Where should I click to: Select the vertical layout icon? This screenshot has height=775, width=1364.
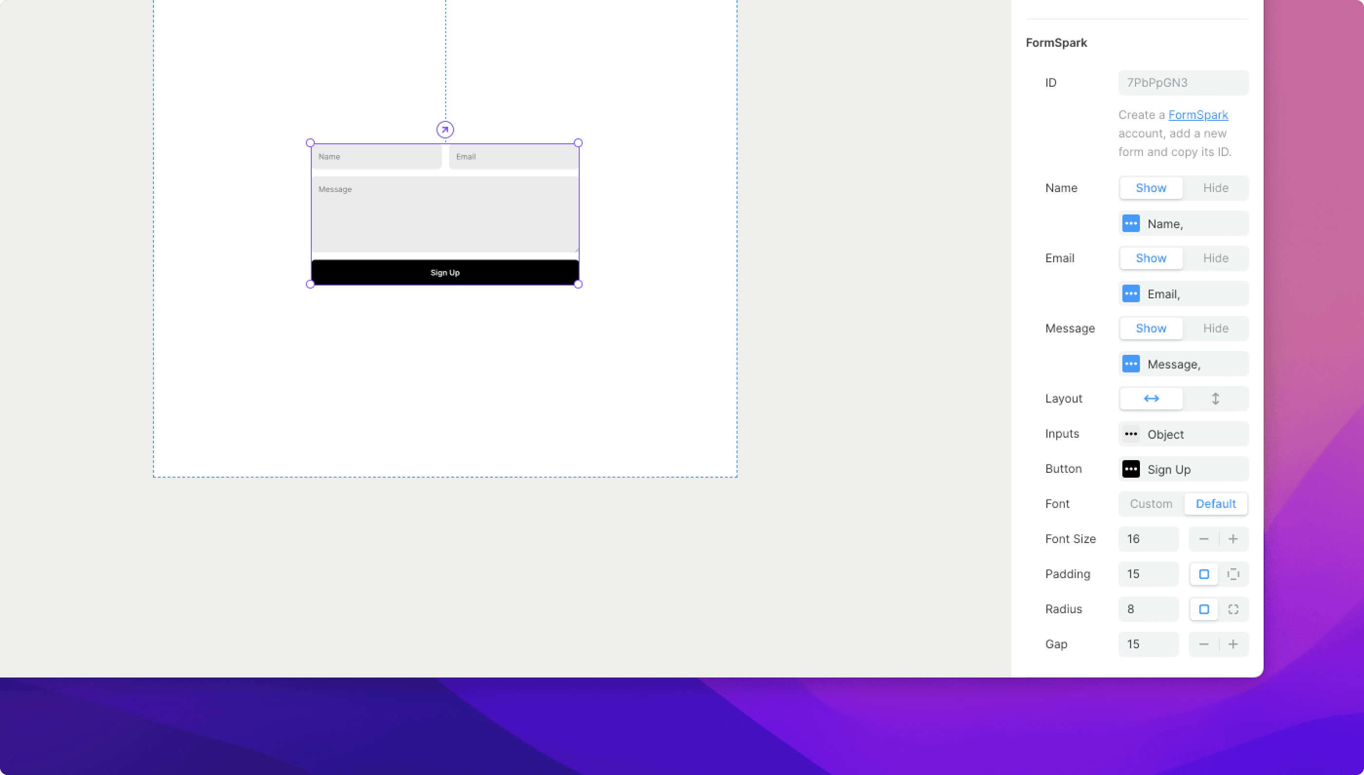(1215, 398)
